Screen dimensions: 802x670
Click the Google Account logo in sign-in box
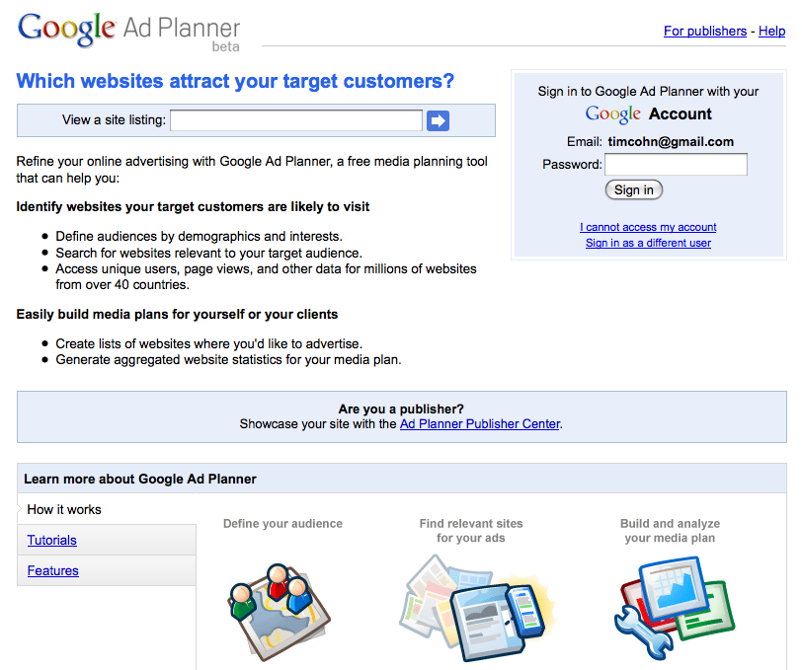point(648,114)
